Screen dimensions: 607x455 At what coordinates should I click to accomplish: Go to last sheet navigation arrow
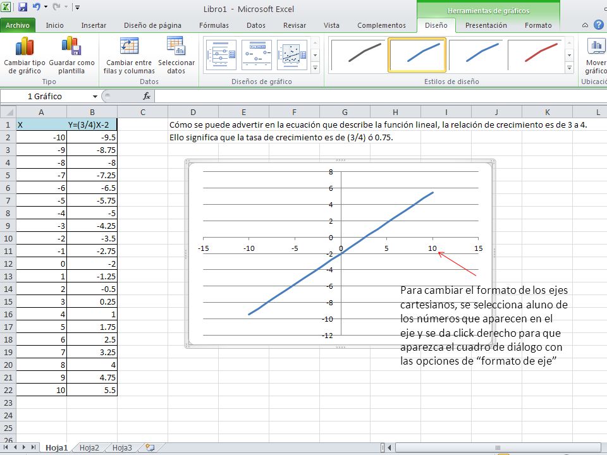pos(34,447)
